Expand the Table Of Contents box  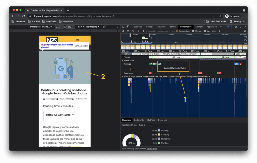click(60, 116)
